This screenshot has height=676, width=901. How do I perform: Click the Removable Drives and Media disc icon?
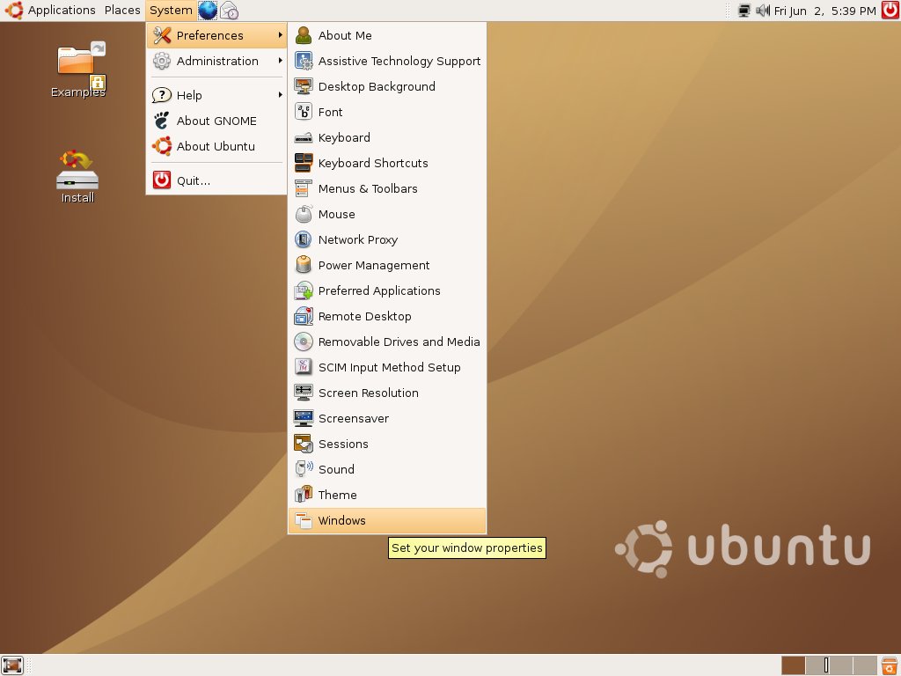(304, 342)
